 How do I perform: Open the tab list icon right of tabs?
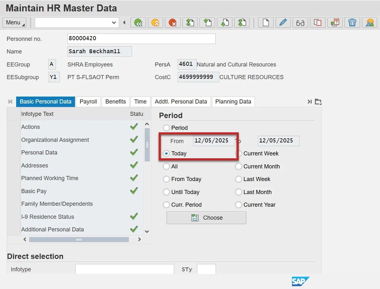pos(318,102)
